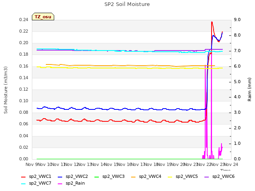Select the sp2_VWC6 legend label
The width and height of the screenshot is (255, 191).
[x=224, y=177]
